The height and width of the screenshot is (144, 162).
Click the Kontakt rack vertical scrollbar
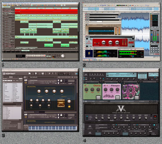[77, 85]
